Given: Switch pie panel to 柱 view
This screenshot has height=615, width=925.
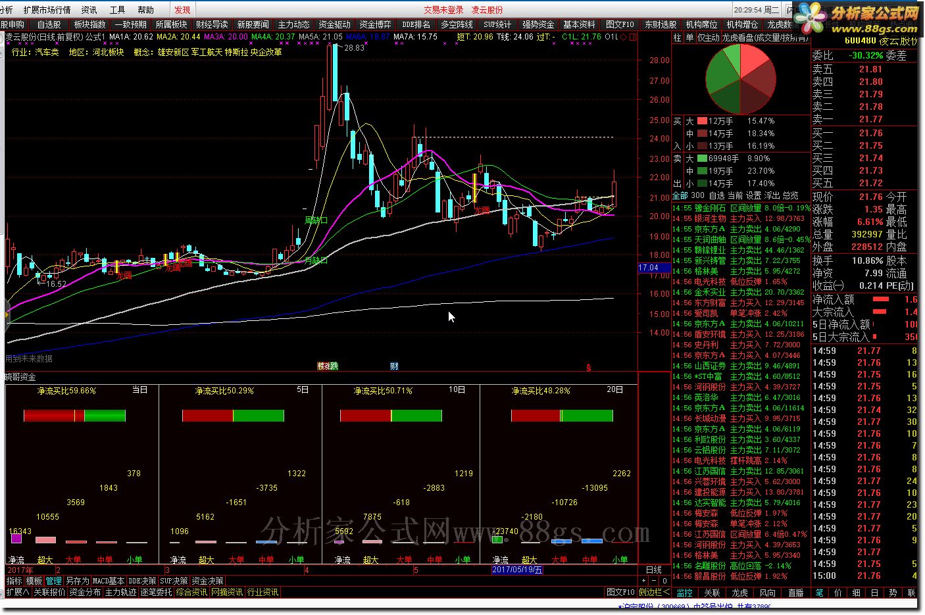Looking at the screenshot, I should [x=677, y=37].
